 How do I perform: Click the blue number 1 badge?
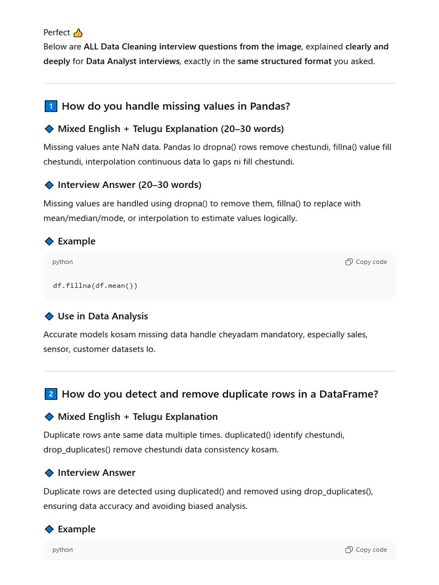(x=50, y=106)
